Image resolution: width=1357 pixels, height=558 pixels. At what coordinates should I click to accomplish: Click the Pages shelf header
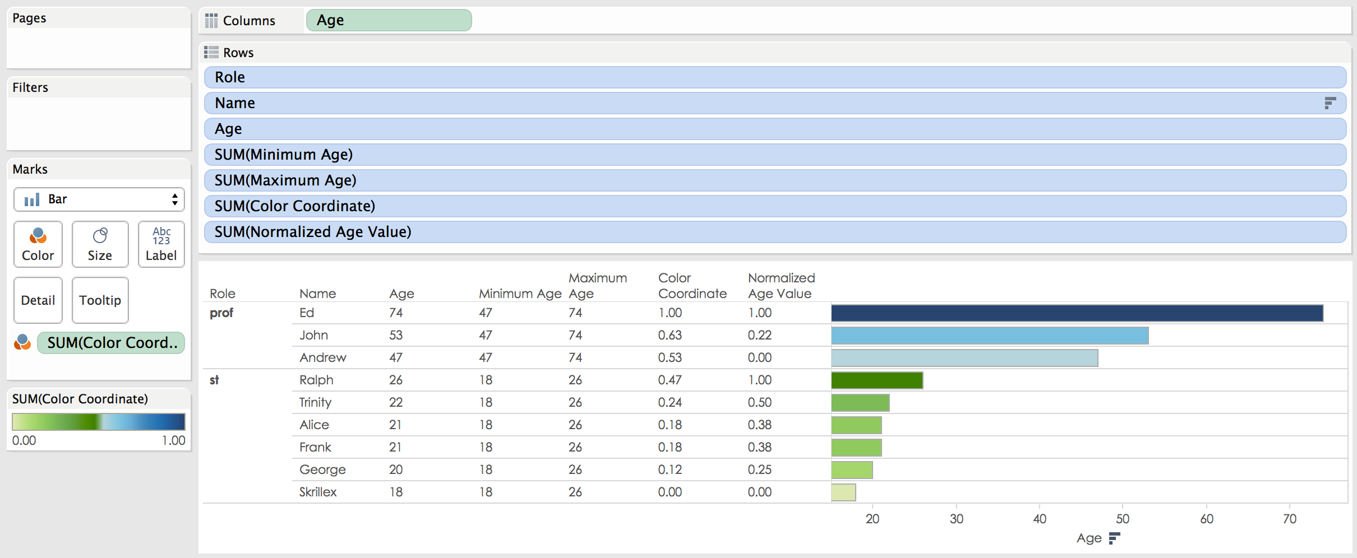coord(29,18)
